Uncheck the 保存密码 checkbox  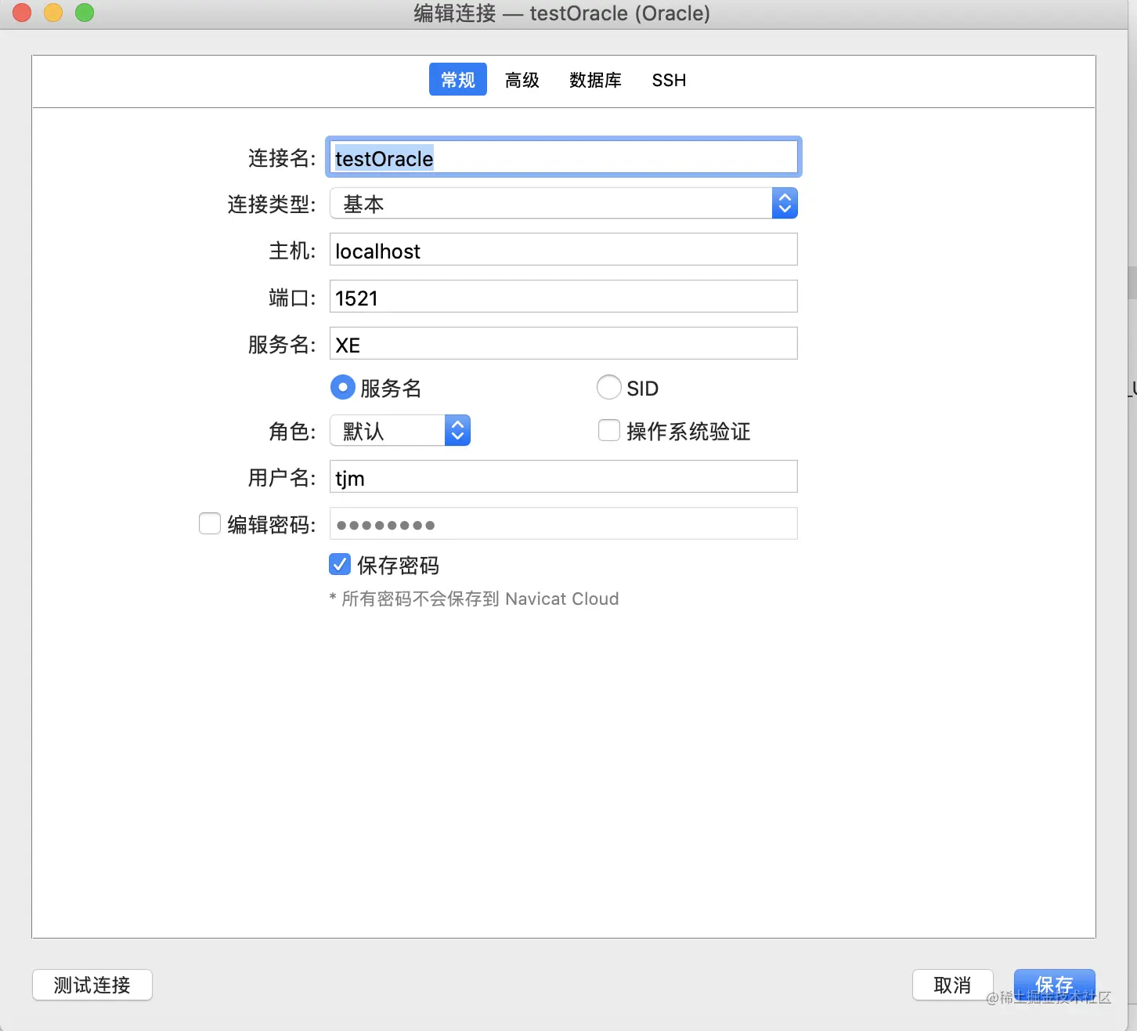340,564
